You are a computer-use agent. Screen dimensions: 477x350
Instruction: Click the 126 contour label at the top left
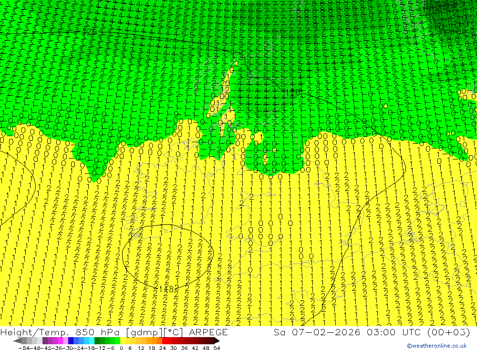coord(89,32)
